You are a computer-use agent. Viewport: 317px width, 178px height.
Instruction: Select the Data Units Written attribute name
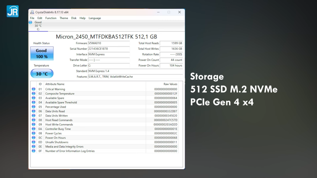(56, 116)
